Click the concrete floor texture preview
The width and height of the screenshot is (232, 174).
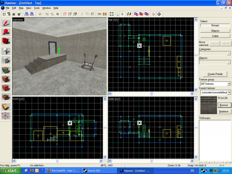tap(208, 105)
